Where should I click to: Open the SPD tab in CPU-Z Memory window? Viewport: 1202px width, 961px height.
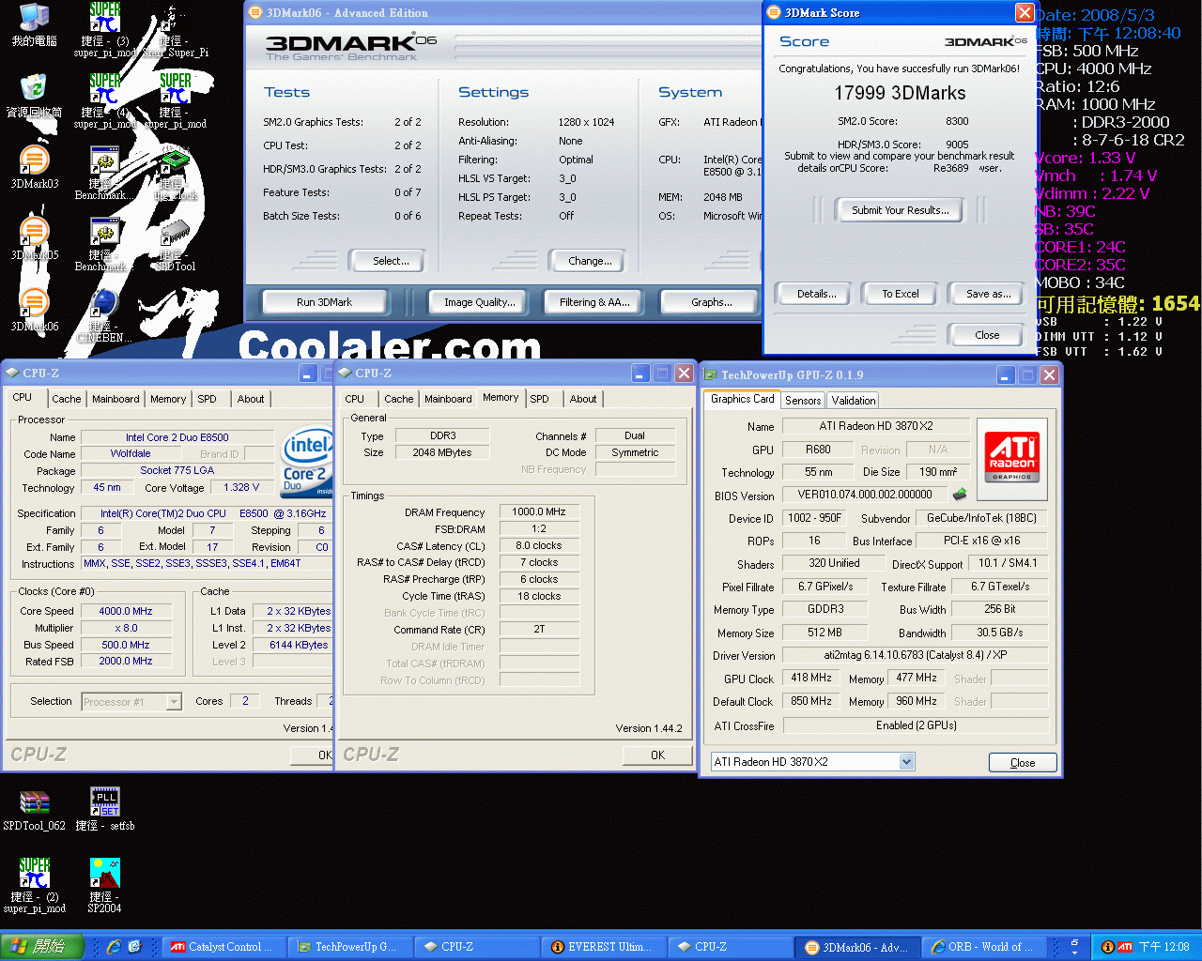539,399
